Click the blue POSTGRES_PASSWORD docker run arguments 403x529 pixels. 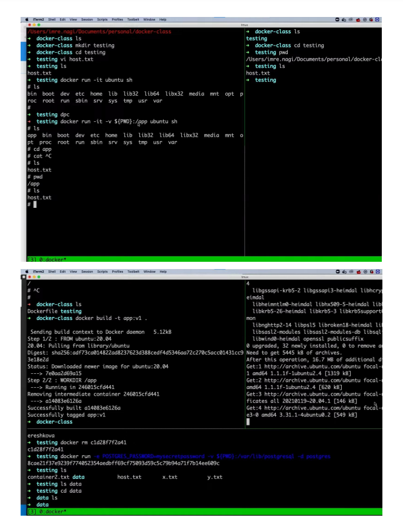212,456
